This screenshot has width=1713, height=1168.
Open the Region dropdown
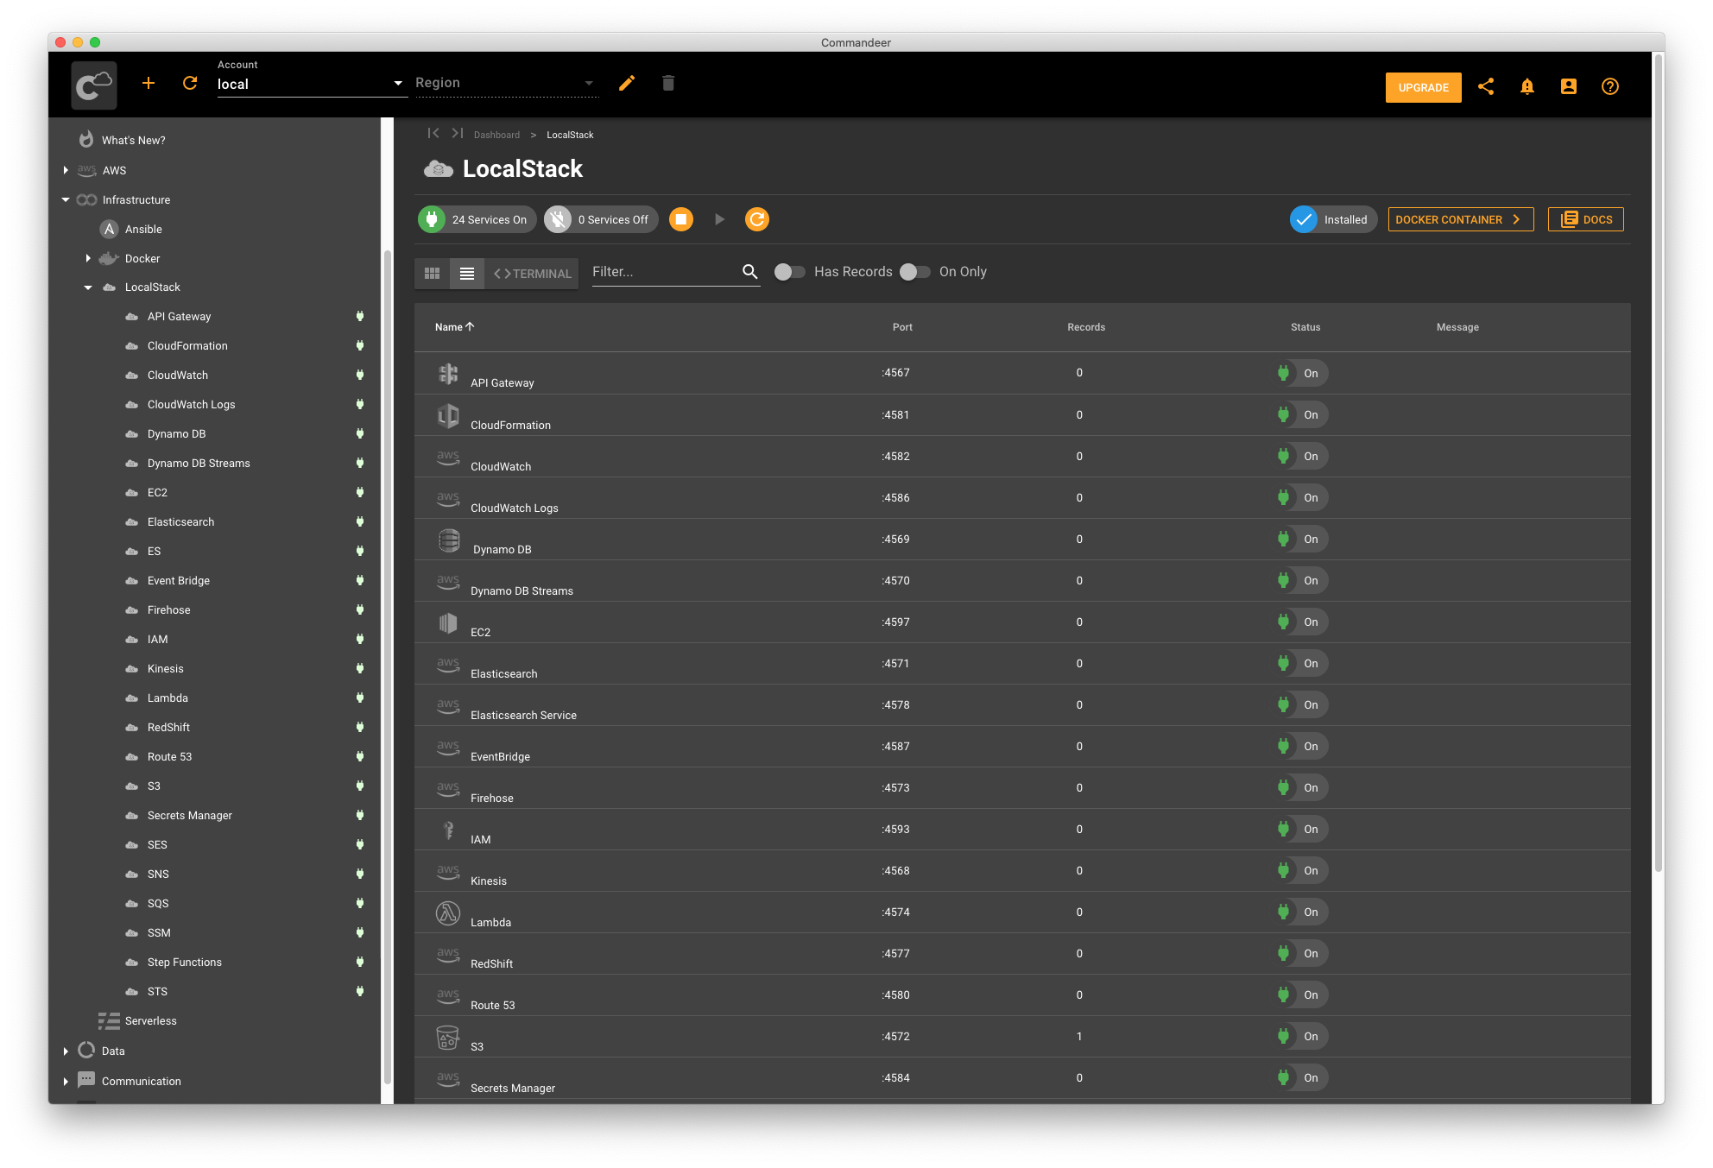point(506,83)
